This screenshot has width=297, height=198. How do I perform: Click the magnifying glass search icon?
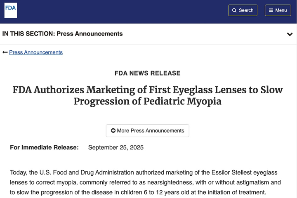pyautogui.click(x=234, y=10)
